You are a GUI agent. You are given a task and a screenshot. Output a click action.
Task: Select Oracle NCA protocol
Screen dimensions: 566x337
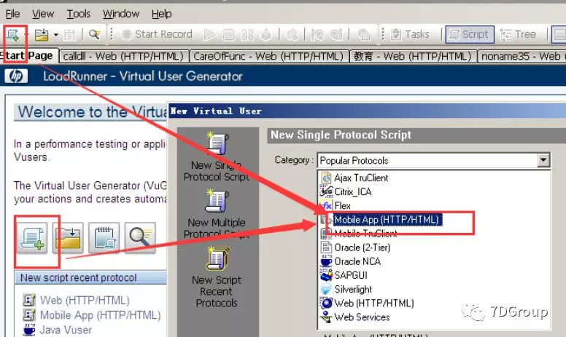tap(357, 261)
